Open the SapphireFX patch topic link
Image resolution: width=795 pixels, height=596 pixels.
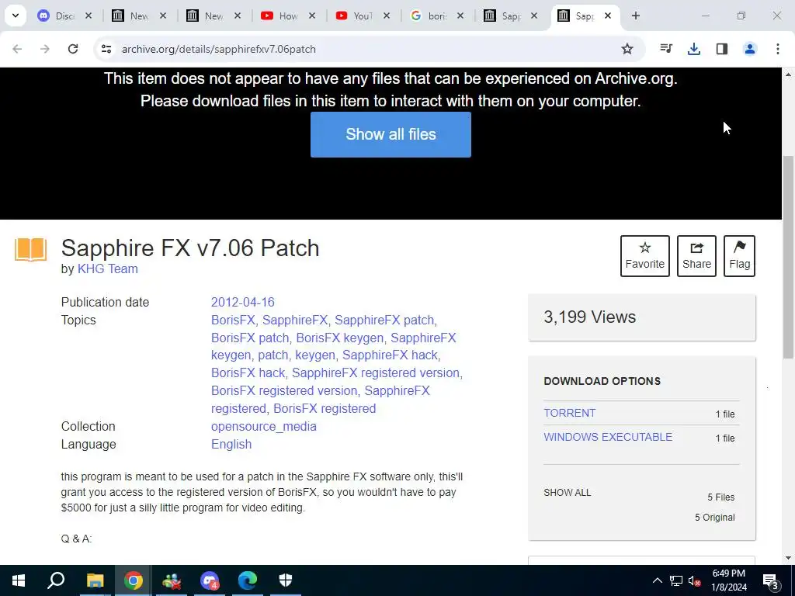point(384,321)
